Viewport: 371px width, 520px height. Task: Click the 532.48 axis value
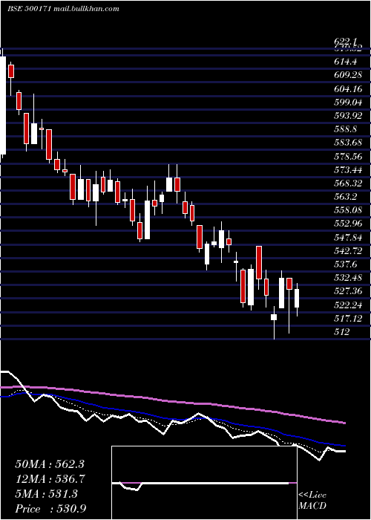pos(348,278)
